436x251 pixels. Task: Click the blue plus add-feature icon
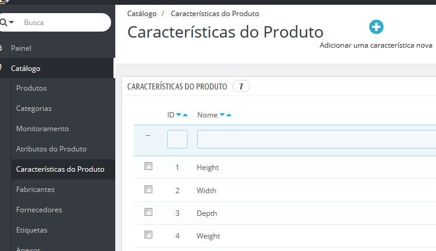point(376,27)
